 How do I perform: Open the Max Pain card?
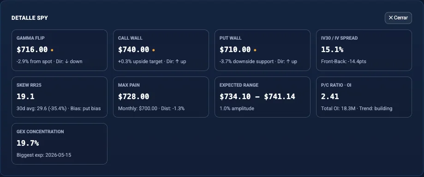pyautogui.click(x=161, y=97)
